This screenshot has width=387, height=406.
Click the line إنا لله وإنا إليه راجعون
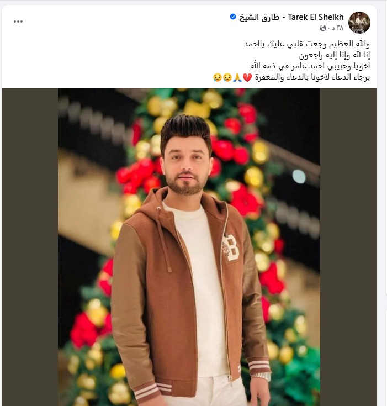pos(335,55)
